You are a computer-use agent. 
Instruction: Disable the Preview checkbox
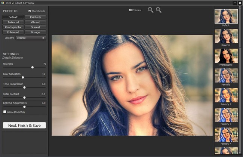(x=130, y=10)
